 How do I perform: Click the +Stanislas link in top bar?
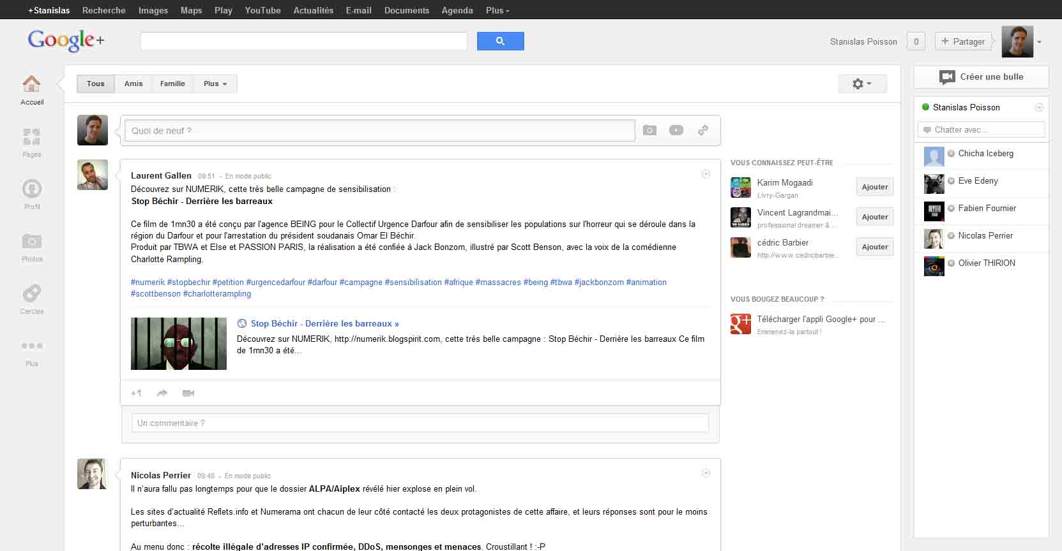pos(49,10)
